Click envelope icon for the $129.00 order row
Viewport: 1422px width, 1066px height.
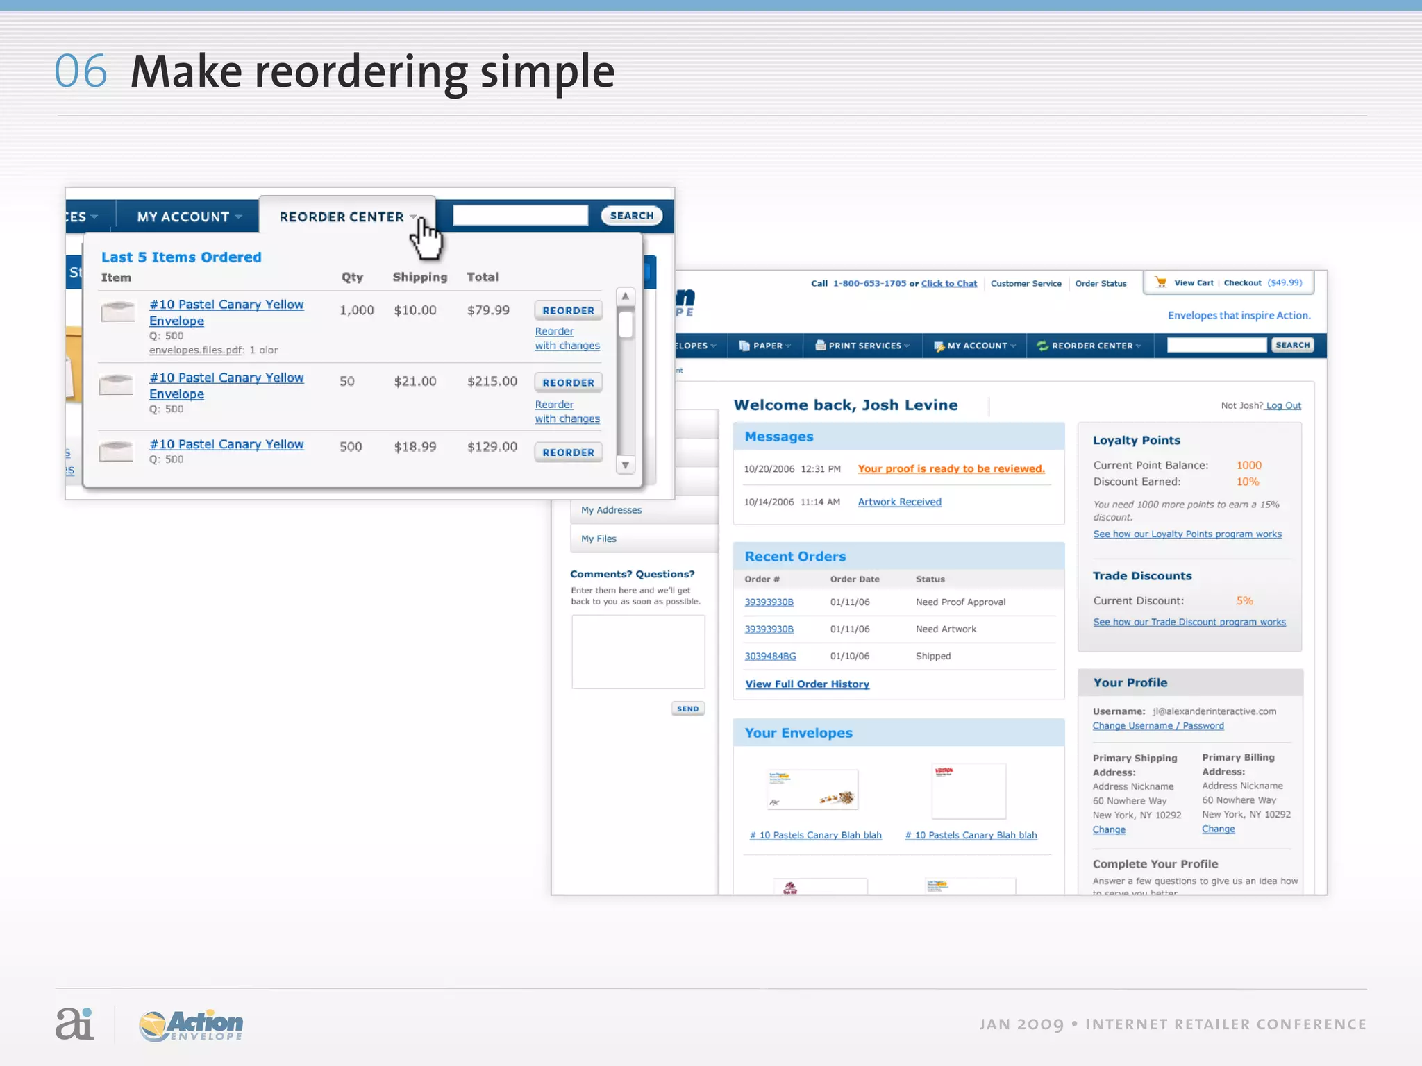coord(117,451)
